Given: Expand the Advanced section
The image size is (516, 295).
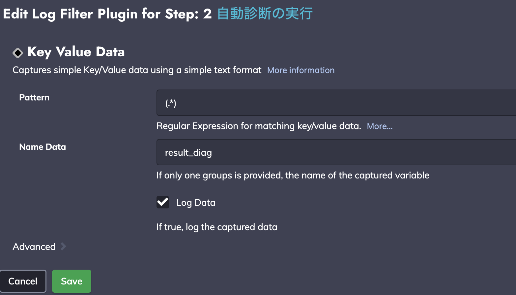Looking at the screenshot, I should pyautogui.click(x=34, y=247).
